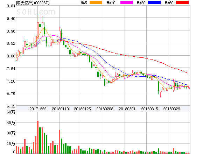The image size is (210, 154).
Task: Click the 45万 volume axis label
Action: (x=11, y=122)
